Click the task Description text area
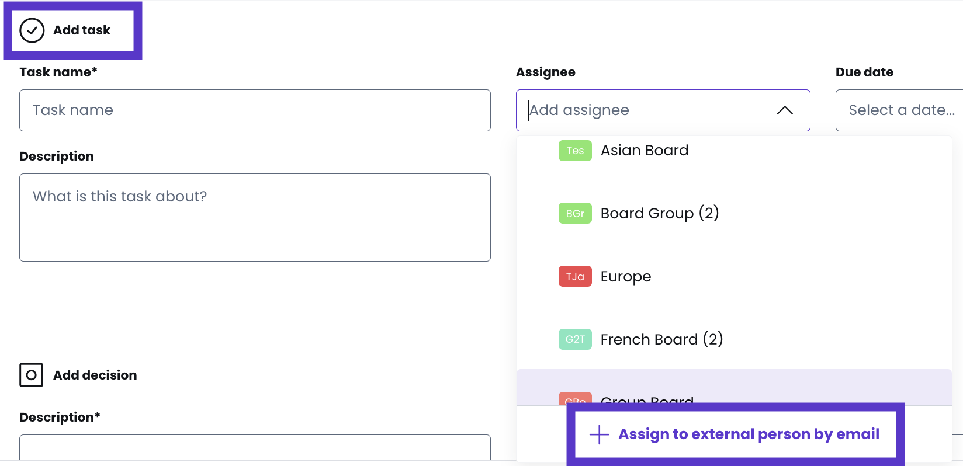Image resolution: width=963 pixels, height=466 pixels. [x=255, y=217]
